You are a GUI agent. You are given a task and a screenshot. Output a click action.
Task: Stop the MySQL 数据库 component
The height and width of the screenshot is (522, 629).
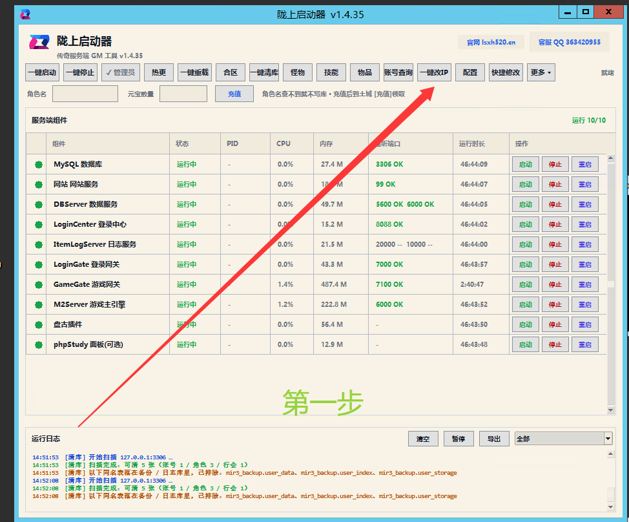point(555,165)
